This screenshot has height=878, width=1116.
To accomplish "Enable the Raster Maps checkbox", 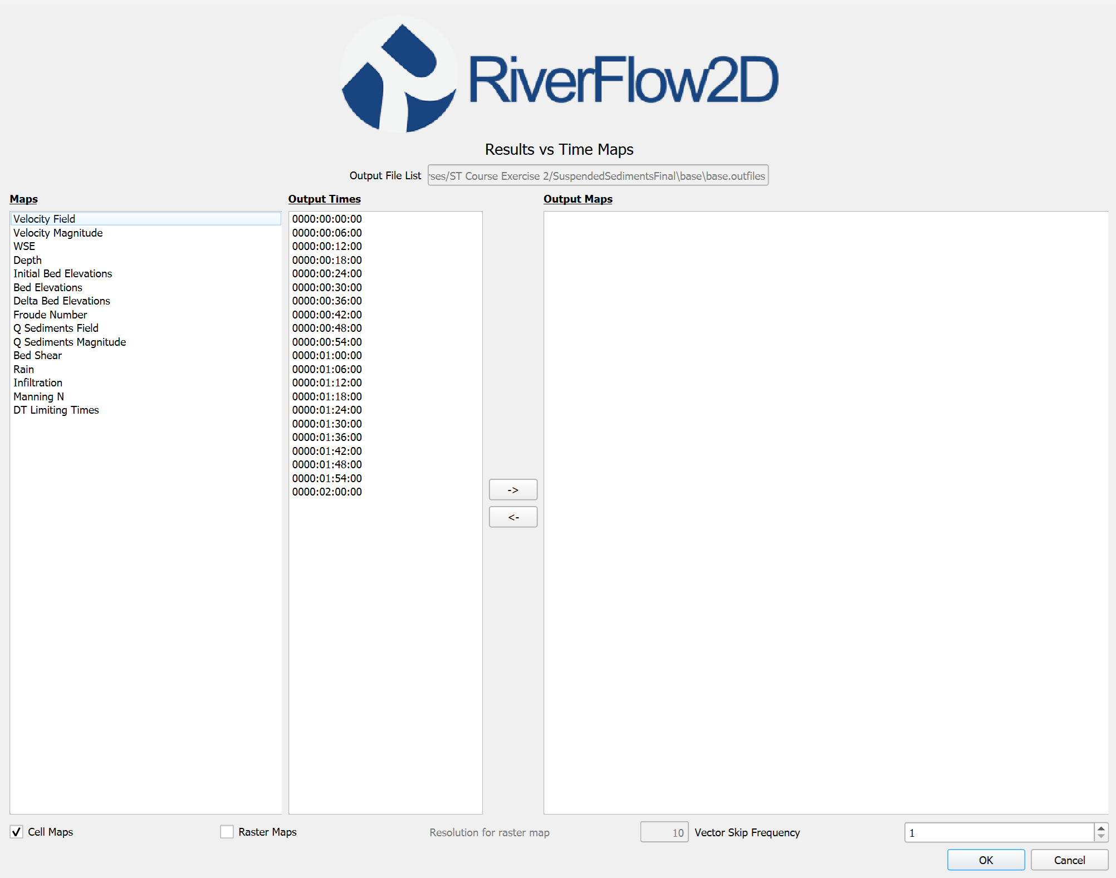I will tap(227, 832).
